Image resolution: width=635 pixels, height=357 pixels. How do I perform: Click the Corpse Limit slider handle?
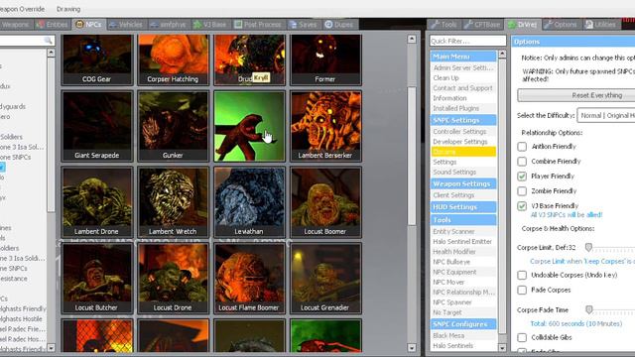click(x=588, y=247)
